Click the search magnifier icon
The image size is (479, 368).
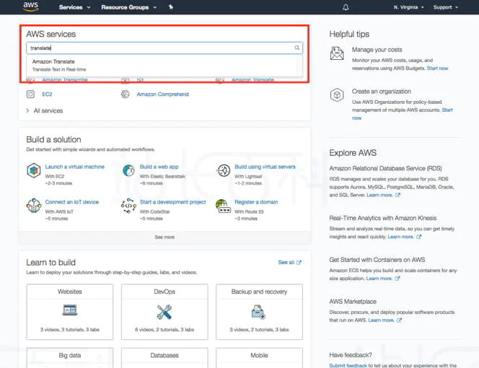coord(296,48)
